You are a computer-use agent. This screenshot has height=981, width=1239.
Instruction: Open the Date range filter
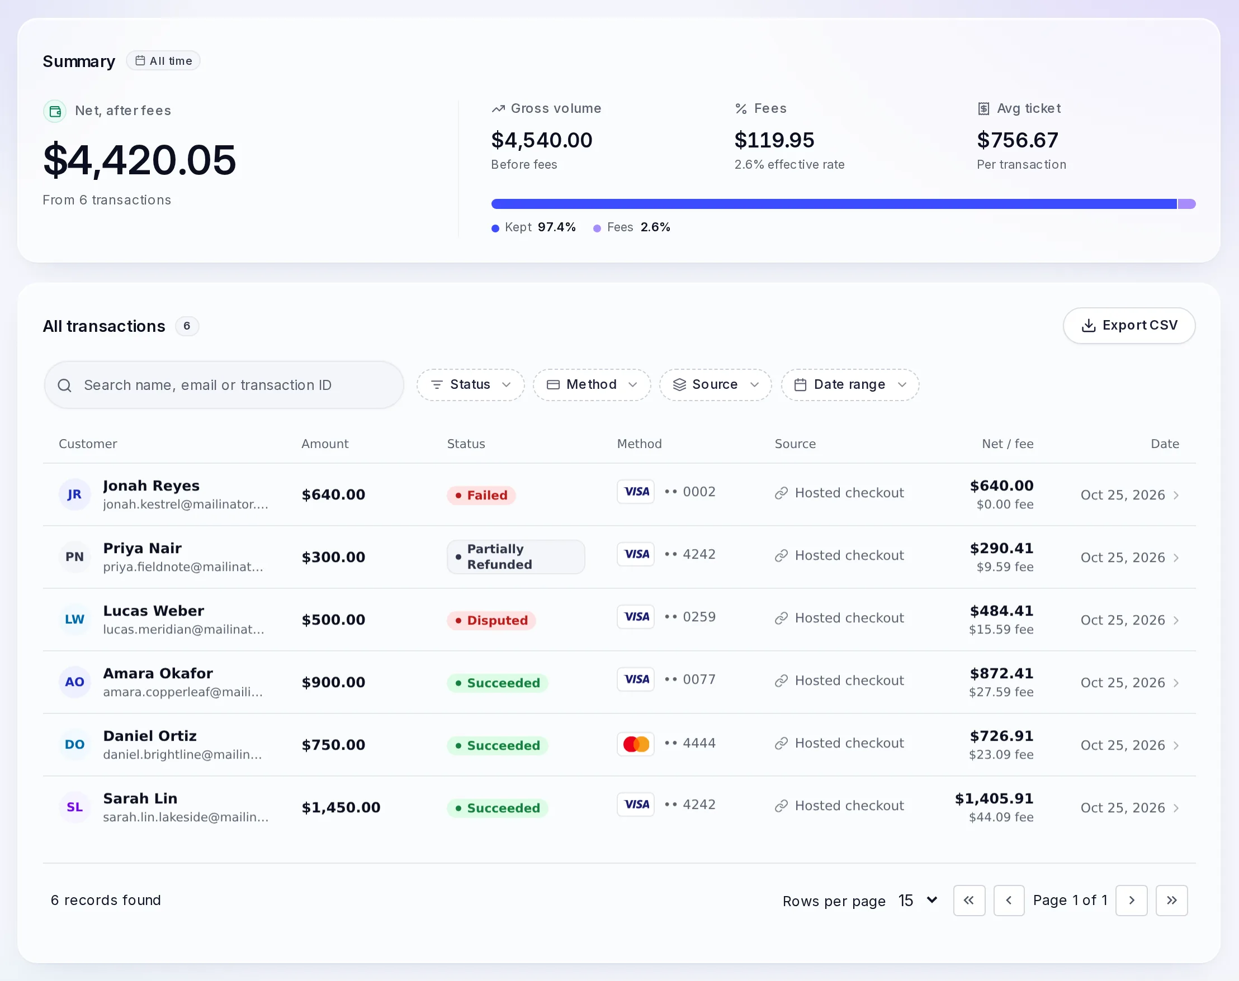coord(849,384)
